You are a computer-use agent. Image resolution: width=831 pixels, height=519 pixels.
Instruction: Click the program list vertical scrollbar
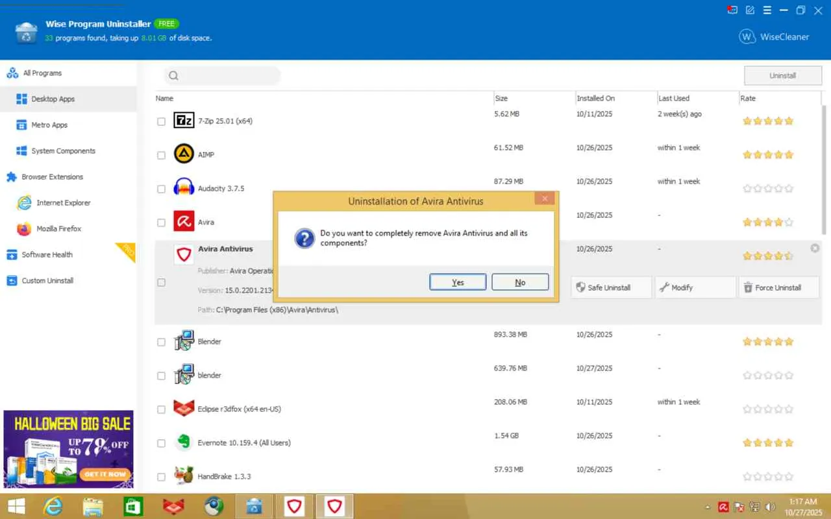(x=825, y=169)
